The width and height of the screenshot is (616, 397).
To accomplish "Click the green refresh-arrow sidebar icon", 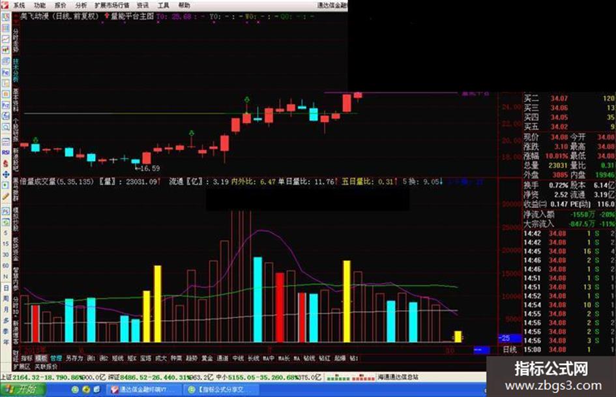I will (5, 222).
